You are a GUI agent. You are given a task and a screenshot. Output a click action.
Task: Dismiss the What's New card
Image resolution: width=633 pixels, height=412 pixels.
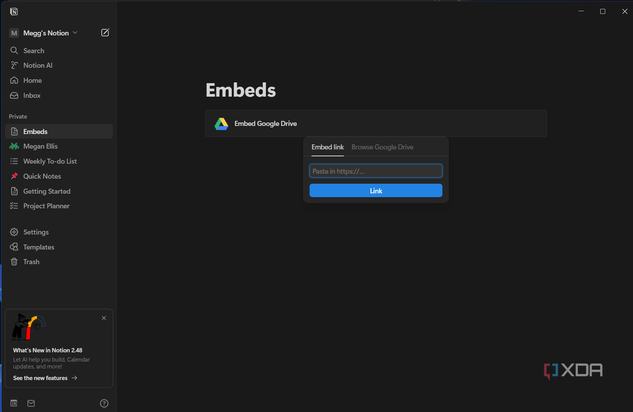click(x=104, y=318)
